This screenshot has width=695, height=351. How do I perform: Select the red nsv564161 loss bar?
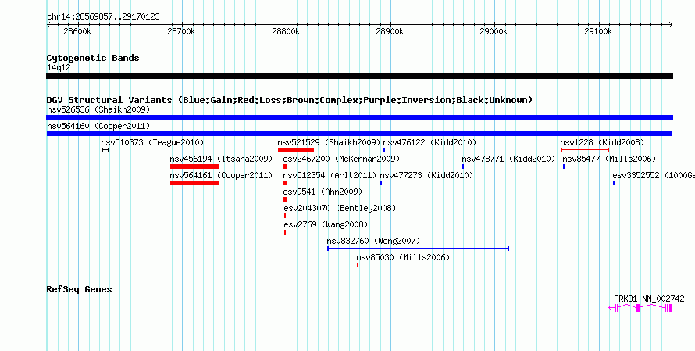coord(195,183)
